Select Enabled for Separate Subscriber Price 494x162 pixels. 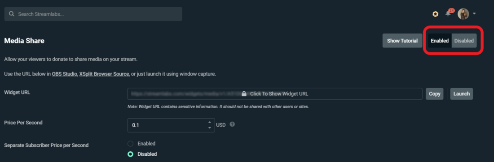pos(130,144)
